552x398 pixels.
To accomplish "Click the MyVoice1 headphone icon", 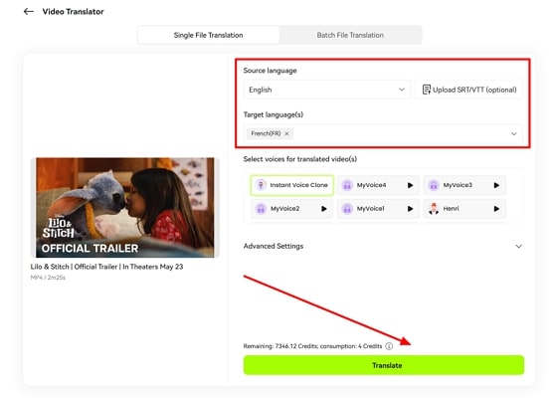I will (347, 209).
